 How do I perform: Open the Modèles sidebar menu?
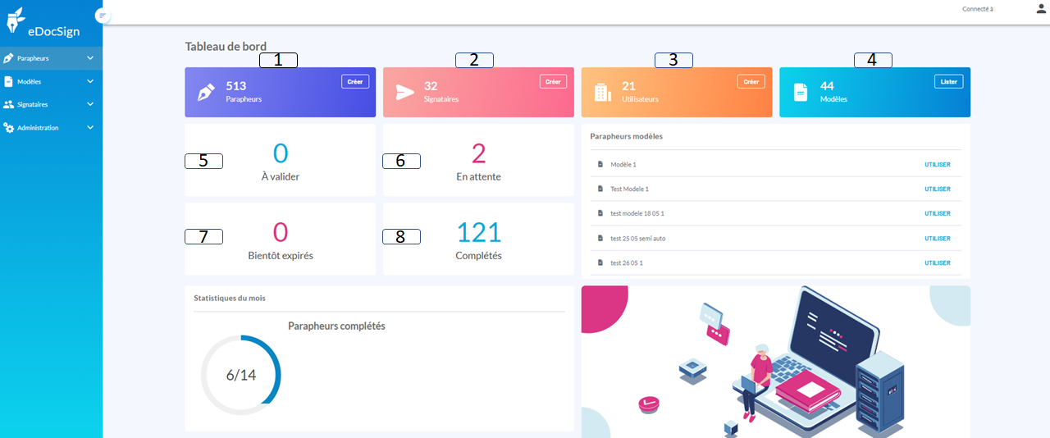(51, 81)
